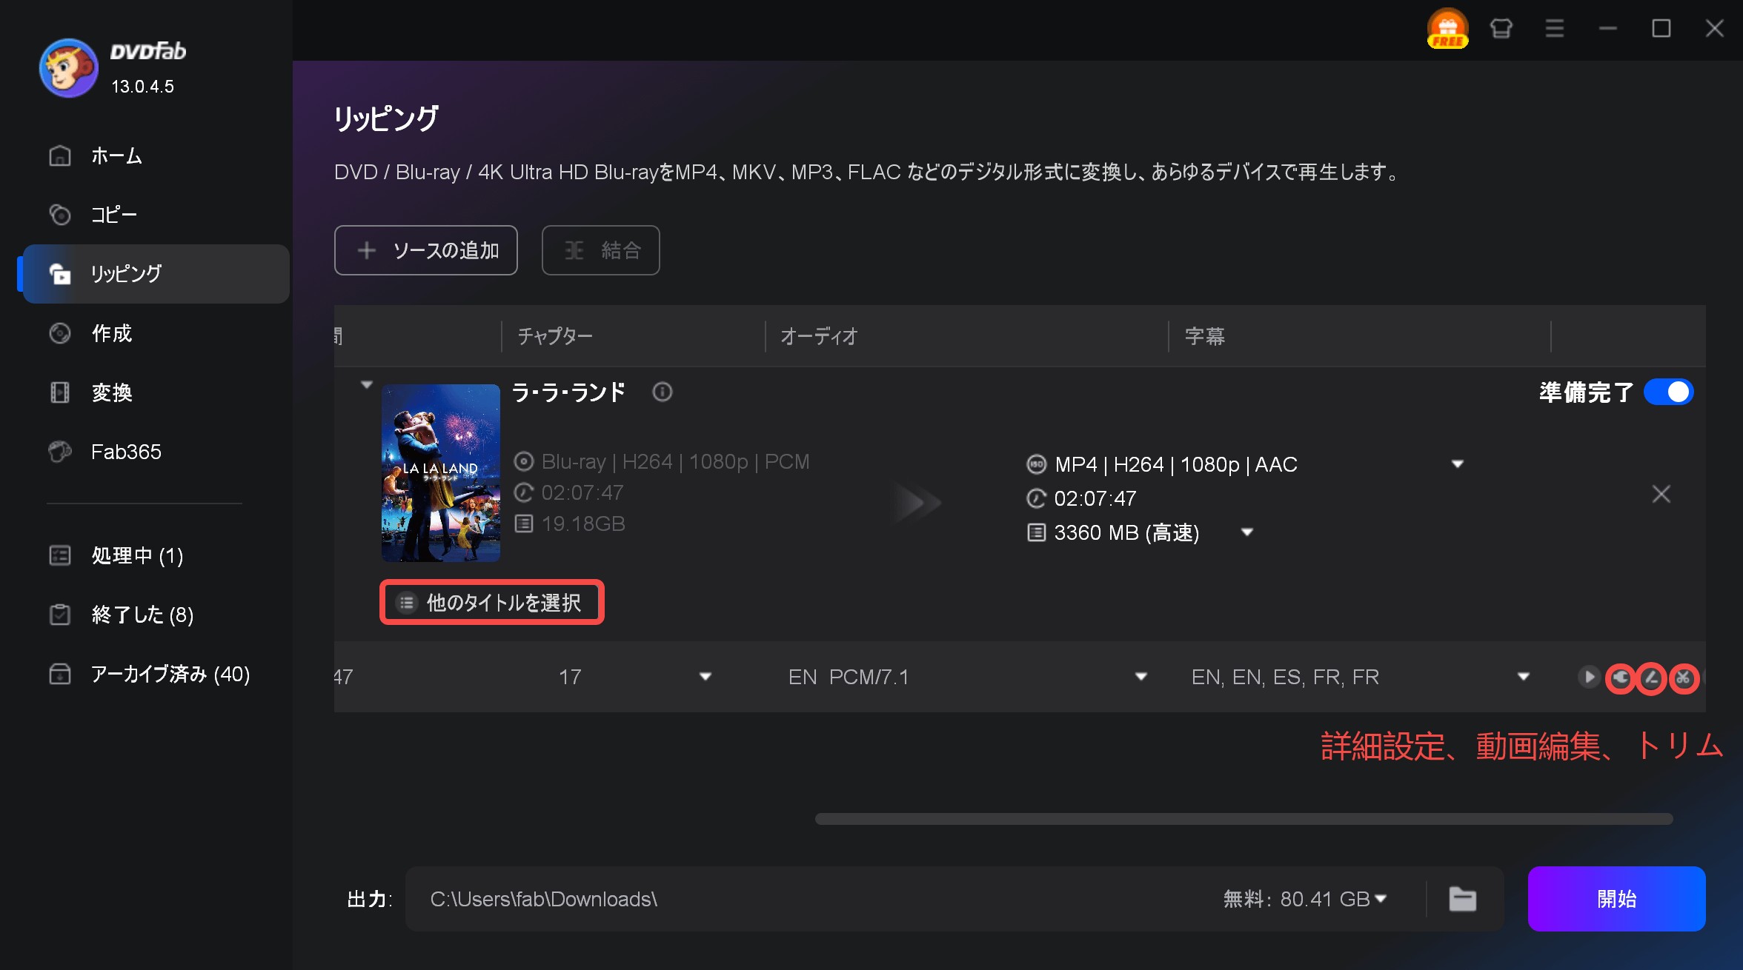Open the MP4 | H264 output profile dropdown
This screenshot has width=1743, height=970.
(1458, 464)
